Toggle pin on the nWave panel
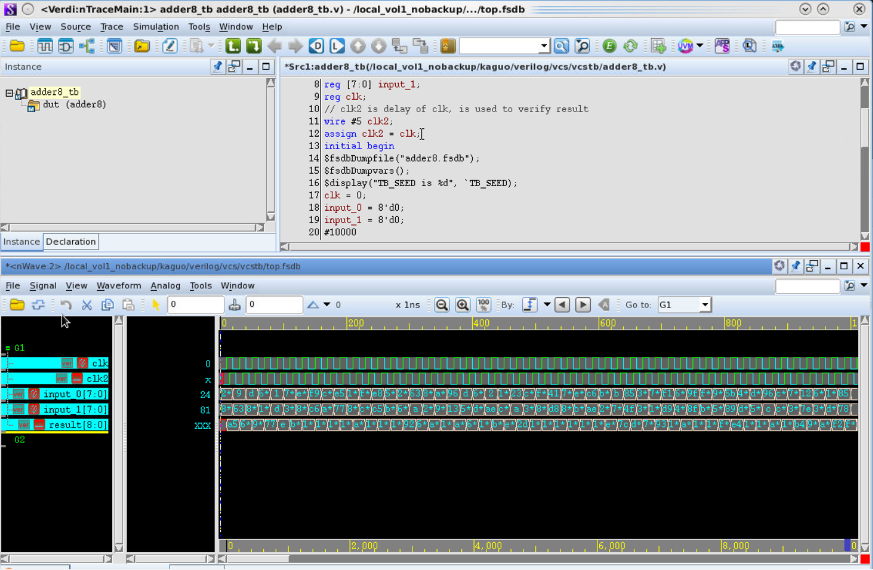The height and width of the screenshot is (570, 873). (x=795, y=266)
